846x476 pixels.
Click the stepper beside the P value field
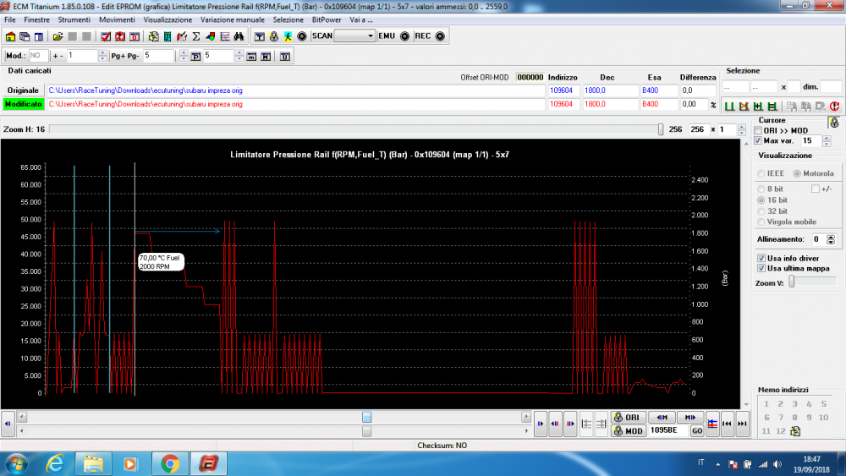[239, 56]
